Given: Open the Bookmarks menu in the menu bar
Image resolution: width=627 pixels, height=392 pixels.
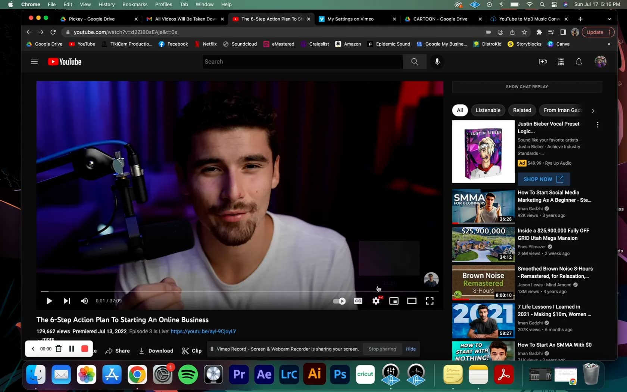Looking at the screenshot, I should (135, 4).
